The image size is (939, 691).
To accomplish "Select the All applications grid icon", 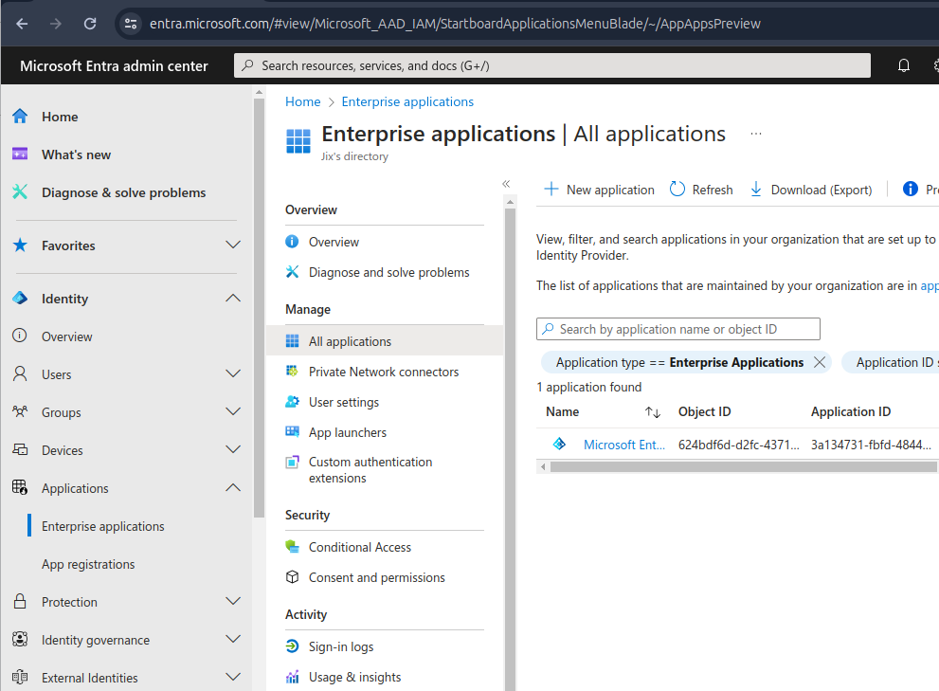I will [292, 341].
